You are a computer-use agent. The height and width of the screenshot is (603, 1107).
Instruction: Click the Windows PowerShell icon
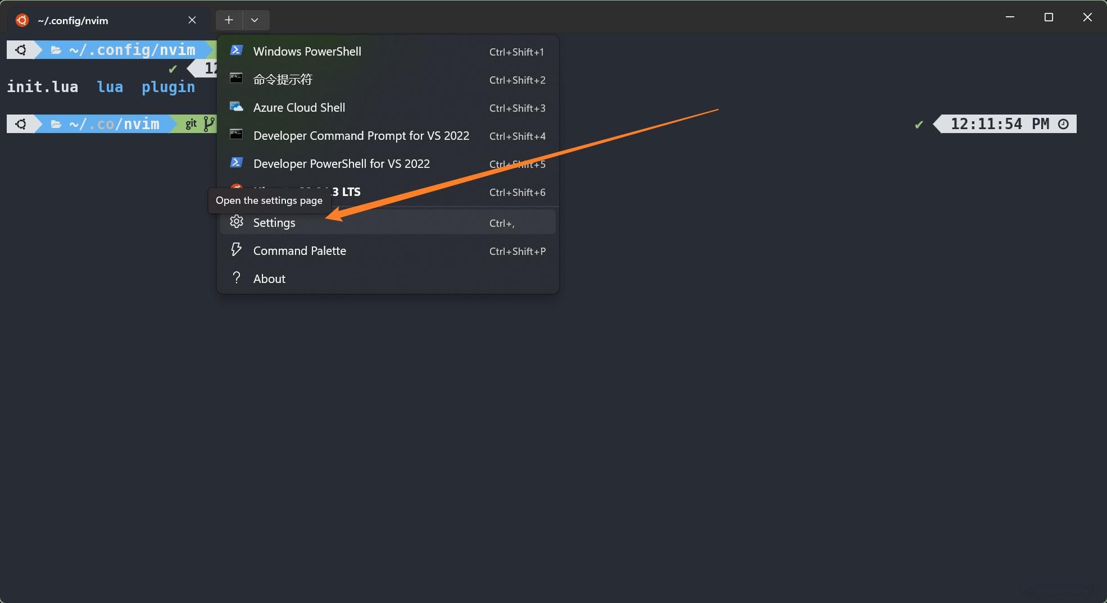(237, 51)
